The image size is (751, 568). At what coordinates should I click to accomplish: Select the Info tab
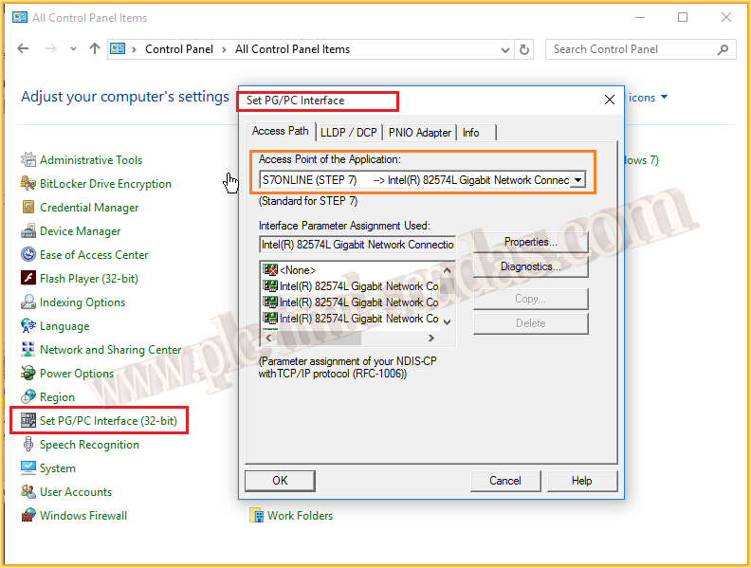(471, 133)
